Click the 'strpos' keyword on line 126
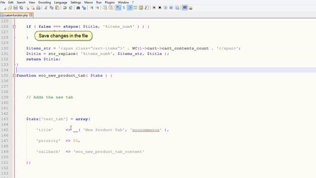 pos(71,26)
